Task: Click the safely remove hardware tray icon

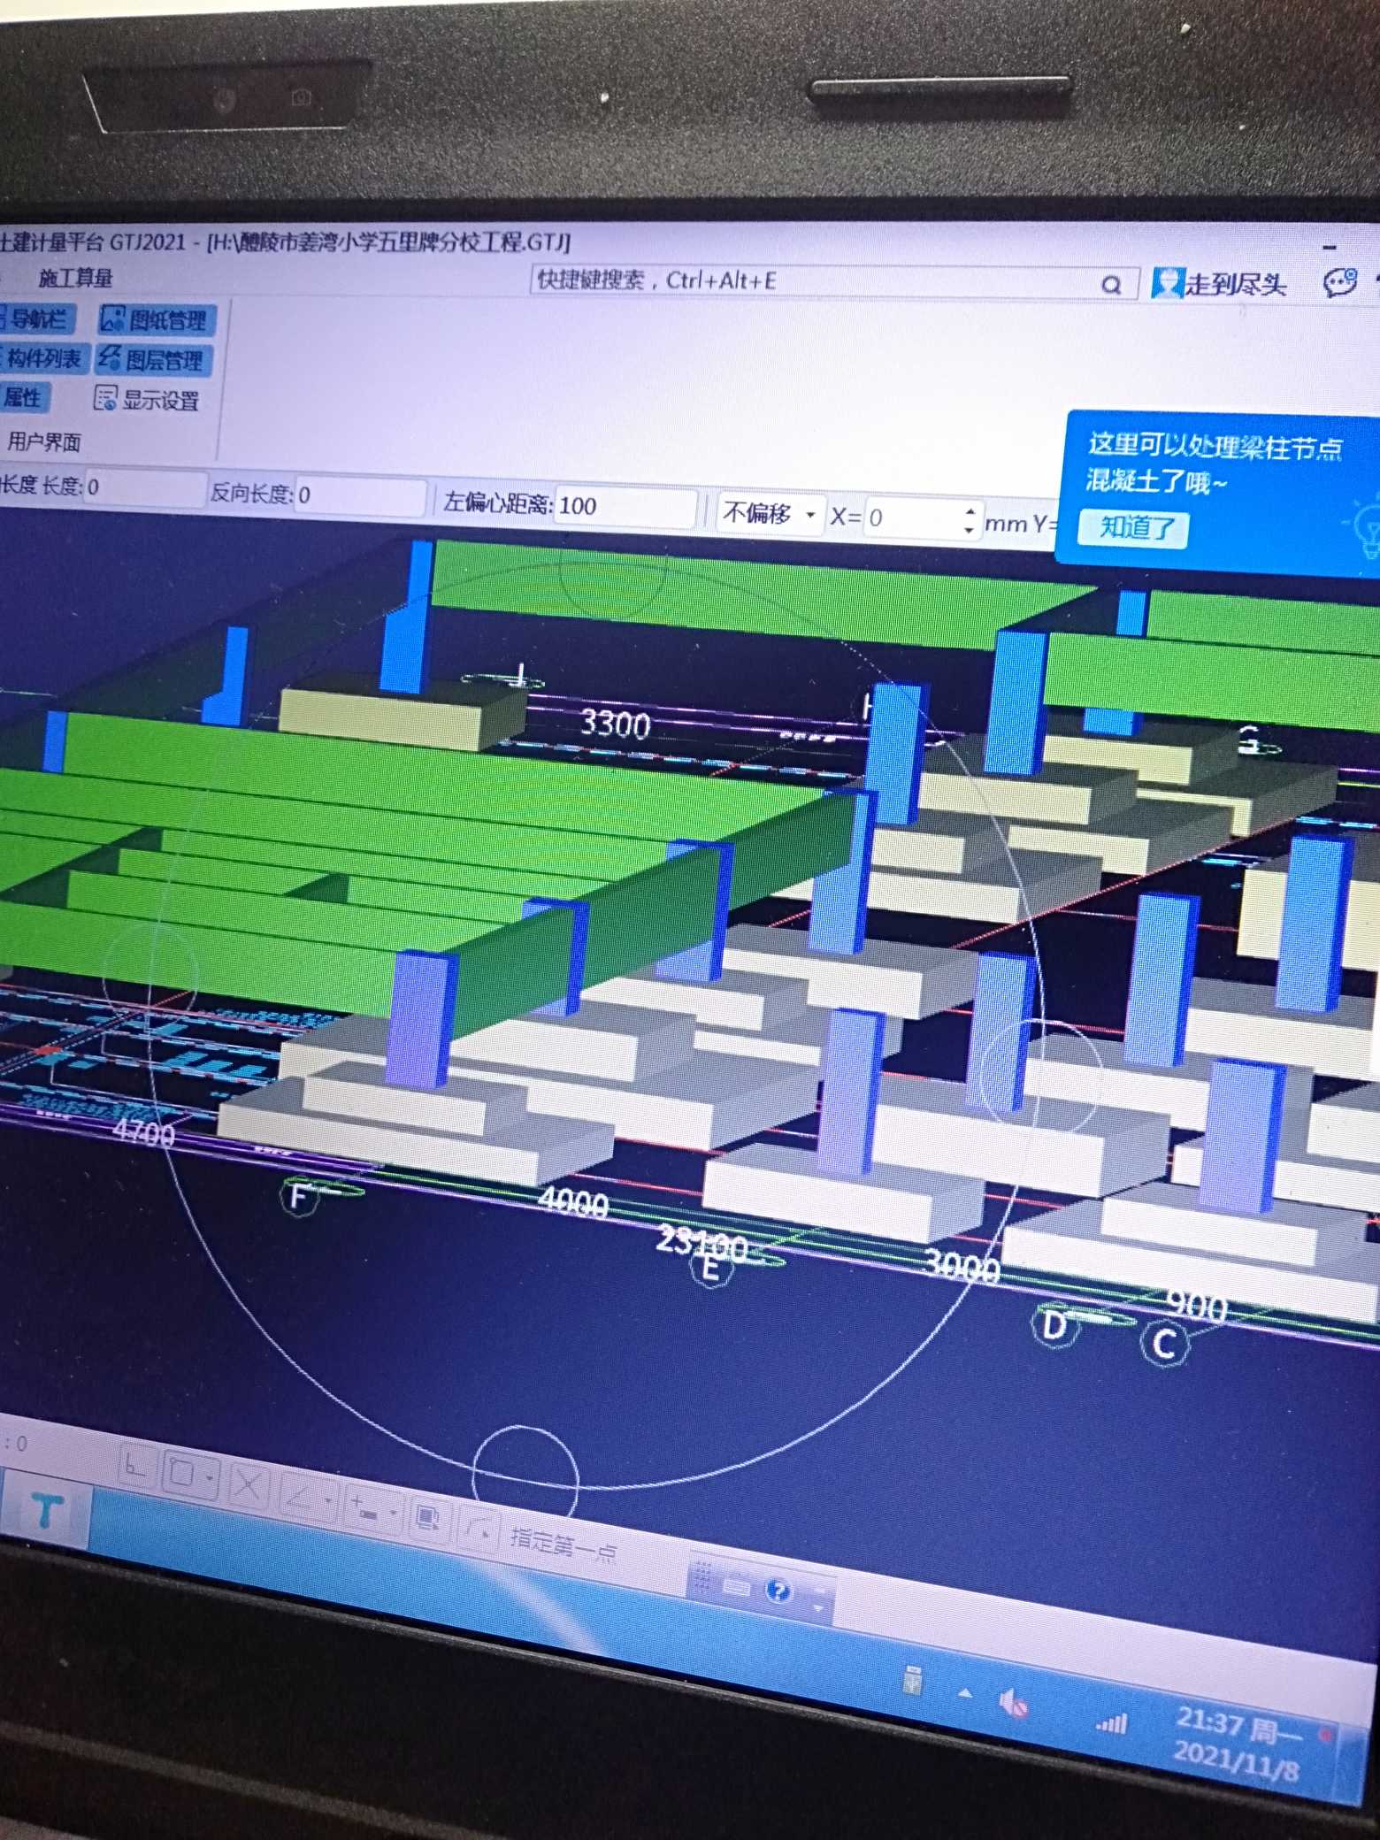Action: tap(913, 1678)
